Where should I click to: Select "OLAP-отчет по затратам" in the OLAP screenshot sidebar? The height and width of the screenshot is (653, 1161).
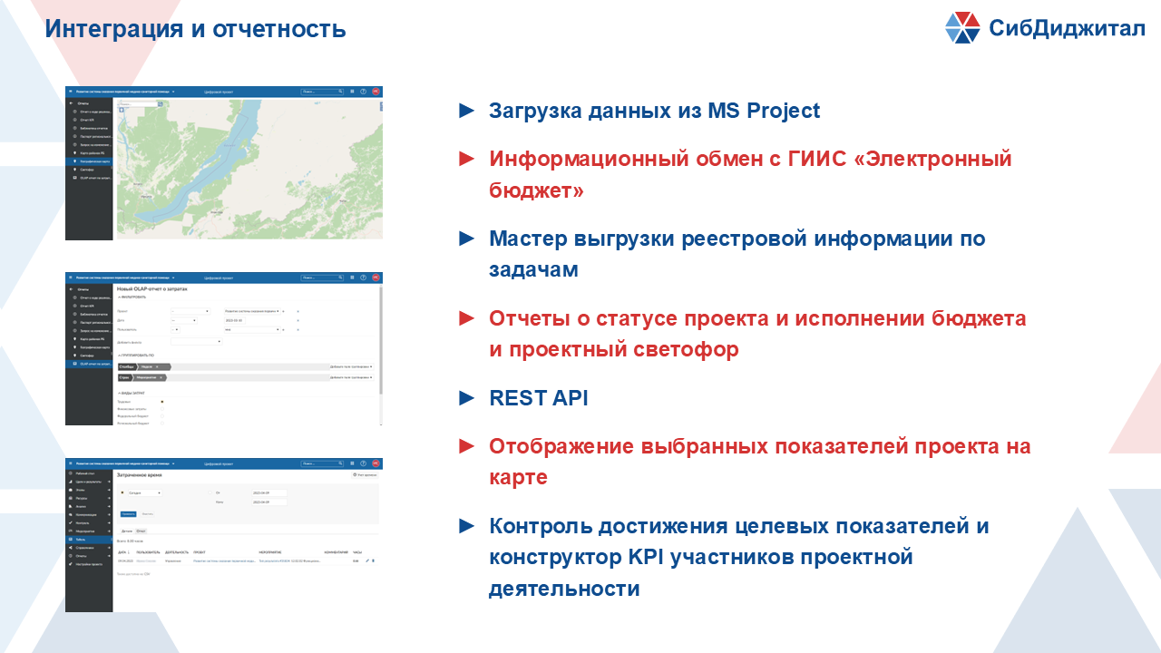tap(89, 364)
